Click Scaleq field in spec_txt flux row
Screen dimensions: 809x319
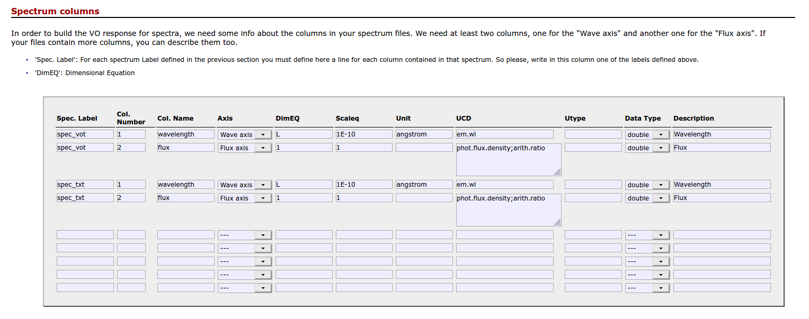point(364,198)
